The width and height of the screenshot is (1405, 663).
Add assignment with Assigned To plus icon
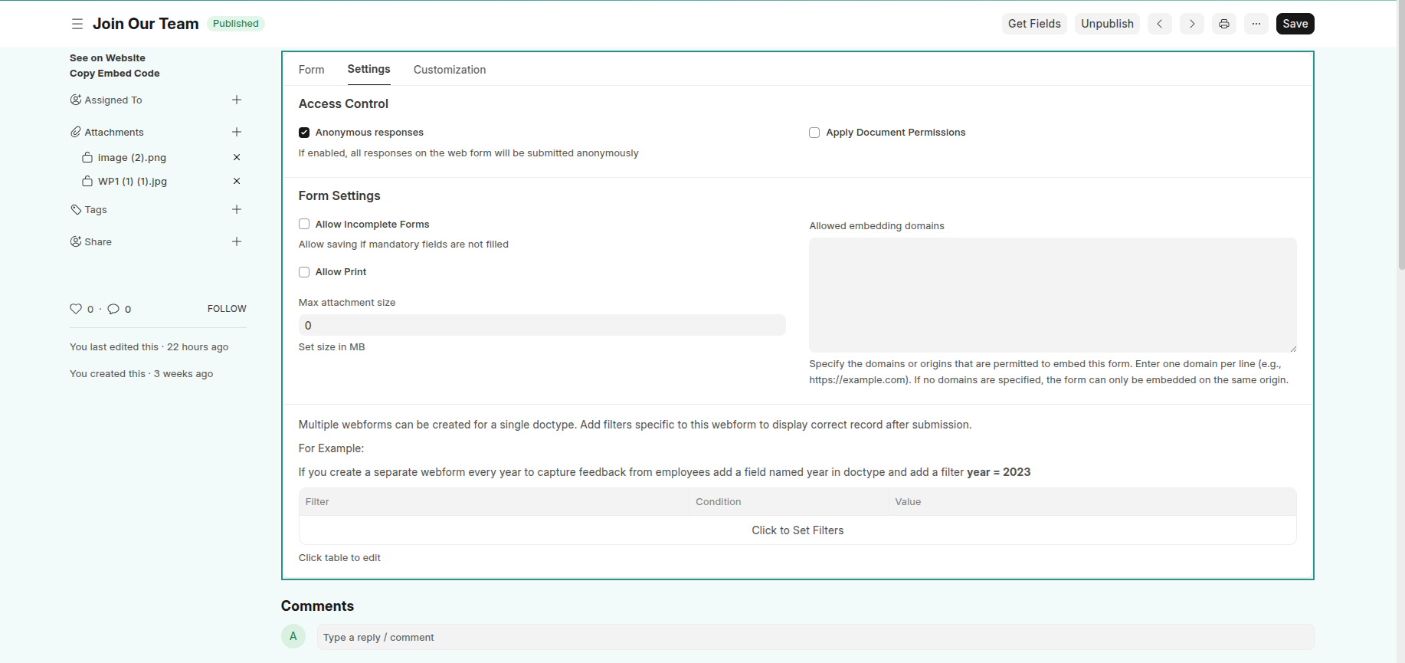pos(237,100)
